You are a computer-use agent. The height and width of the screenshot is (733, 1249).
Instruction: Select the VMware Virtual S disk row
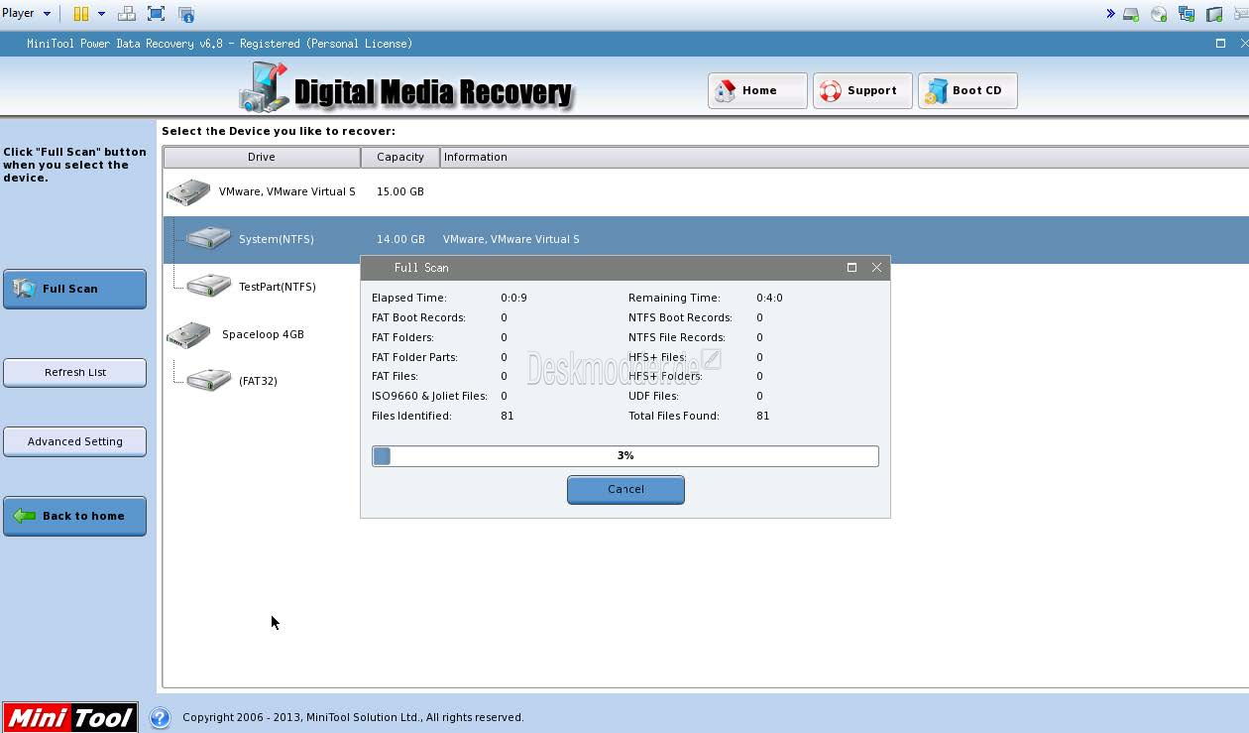coord(706,191)
